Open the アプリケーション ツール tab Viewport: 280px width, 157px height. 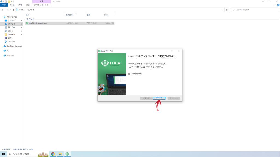pos(41,5)
